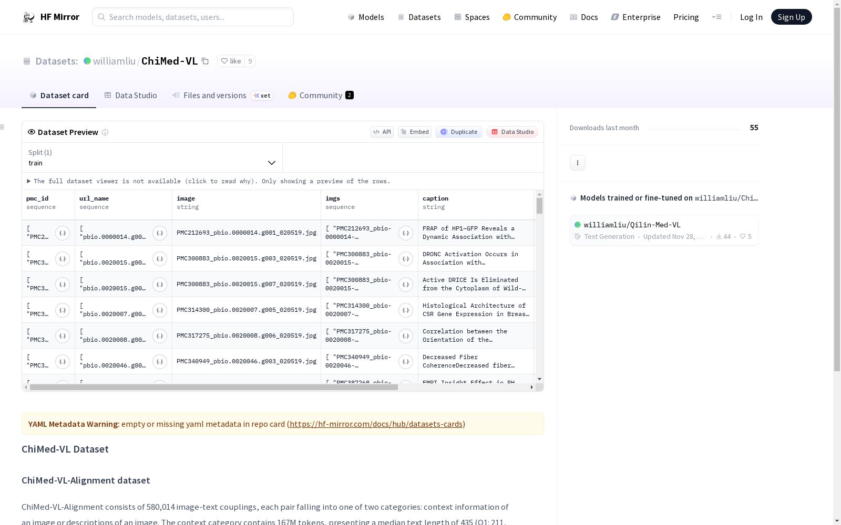This screenshot has height=525, width=841.
Task: Expand url_name JSON cell for pbio.0000014 row
Action: point(160,233)
